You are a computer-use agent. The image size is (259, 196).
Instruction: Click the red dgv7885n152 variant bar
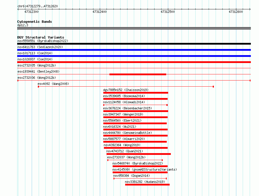tap(136, 93)
